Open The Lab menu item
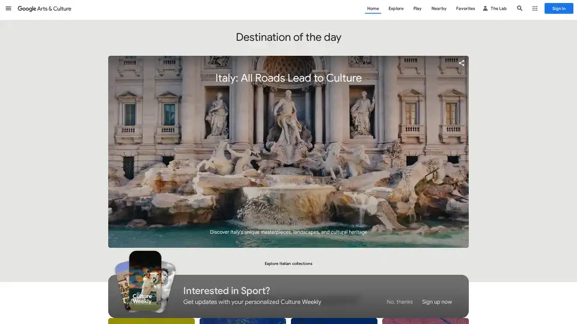 (x=495, y=8)
